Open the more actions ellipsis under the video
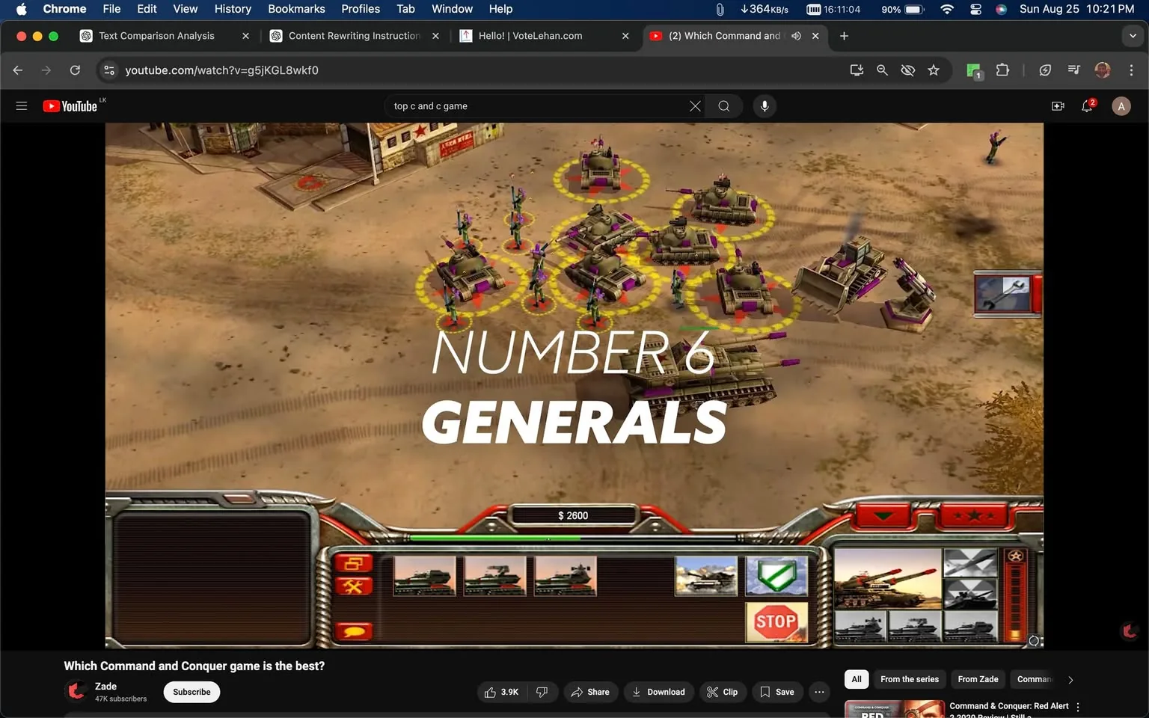Viewport: 1149px width, 718px height. tap(819, 692)
